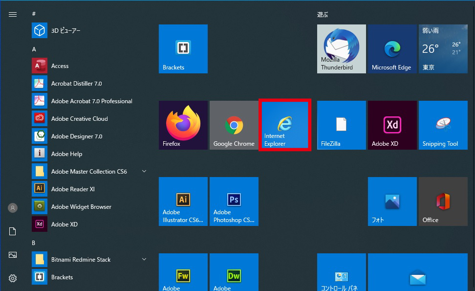Expand the Start menu with the hamburger button
The height and width of the screenshot is (291, 475).
(13, 14)
